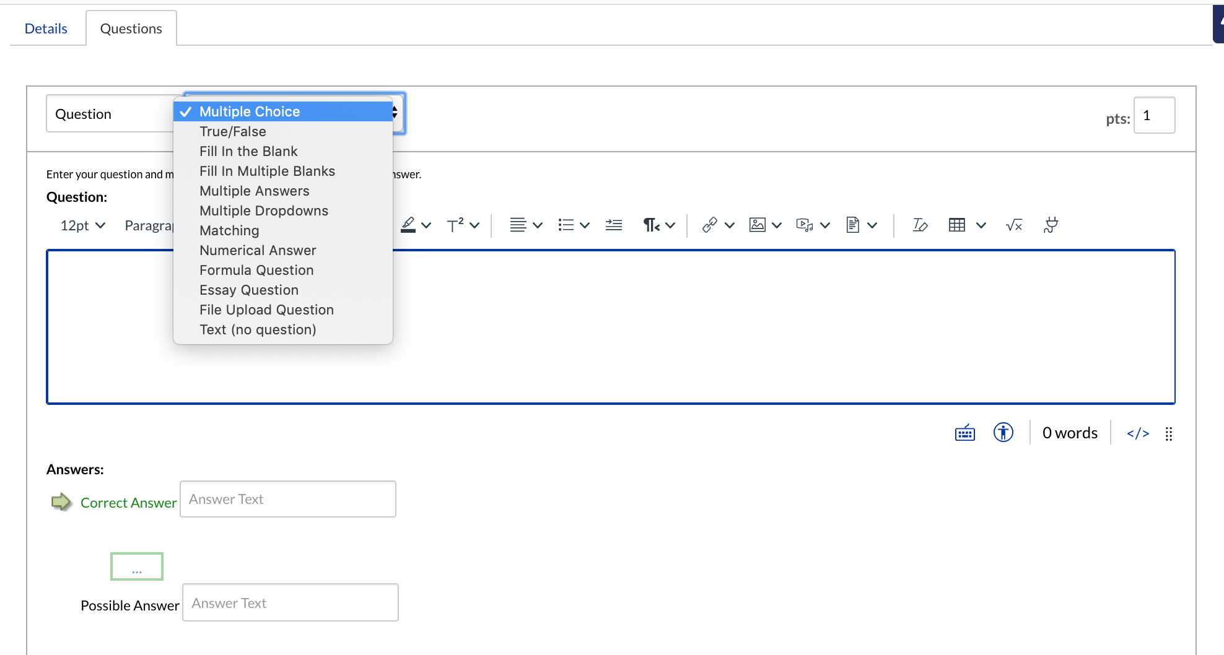Select True/False question type
1224x655 pixels.
(283, 131)
